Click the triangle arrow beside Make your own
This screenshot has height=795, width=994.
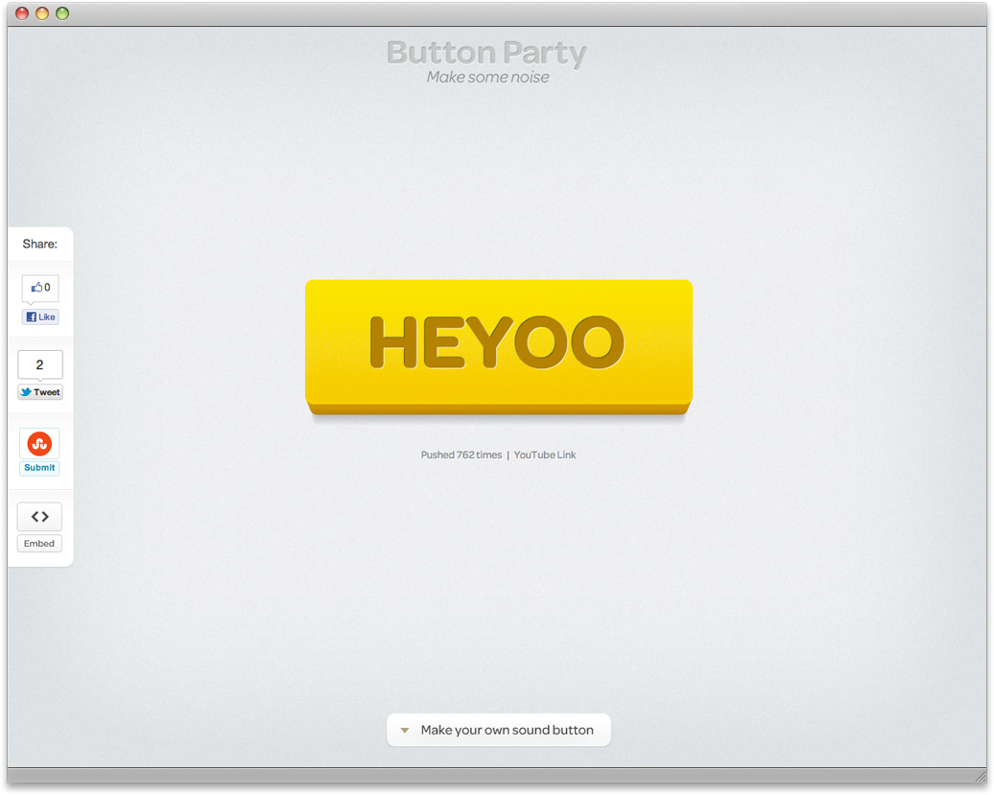(x=405, y=731)
